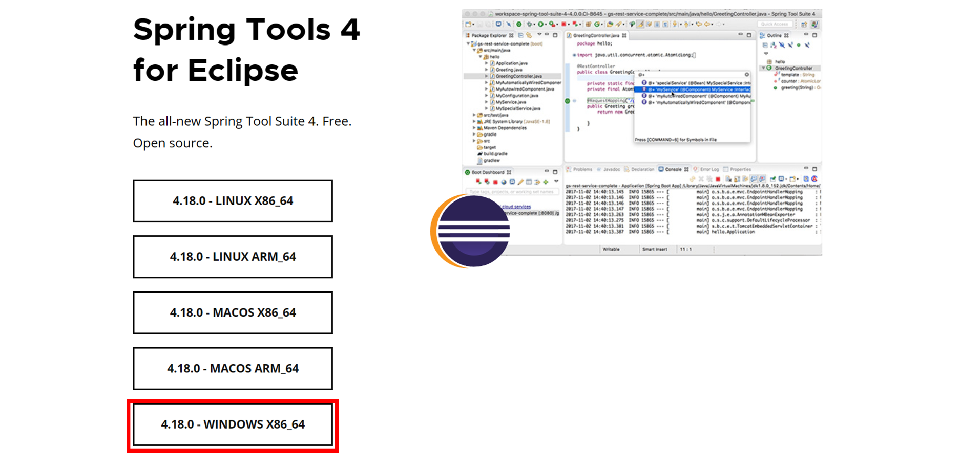Click the Boot Dashboard filter input field
The image size is (961, 471).
512,191
